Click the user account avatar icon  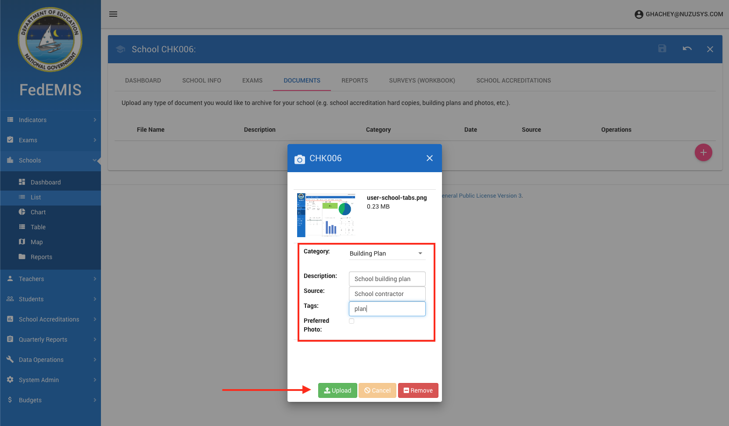tap(639, 14)
